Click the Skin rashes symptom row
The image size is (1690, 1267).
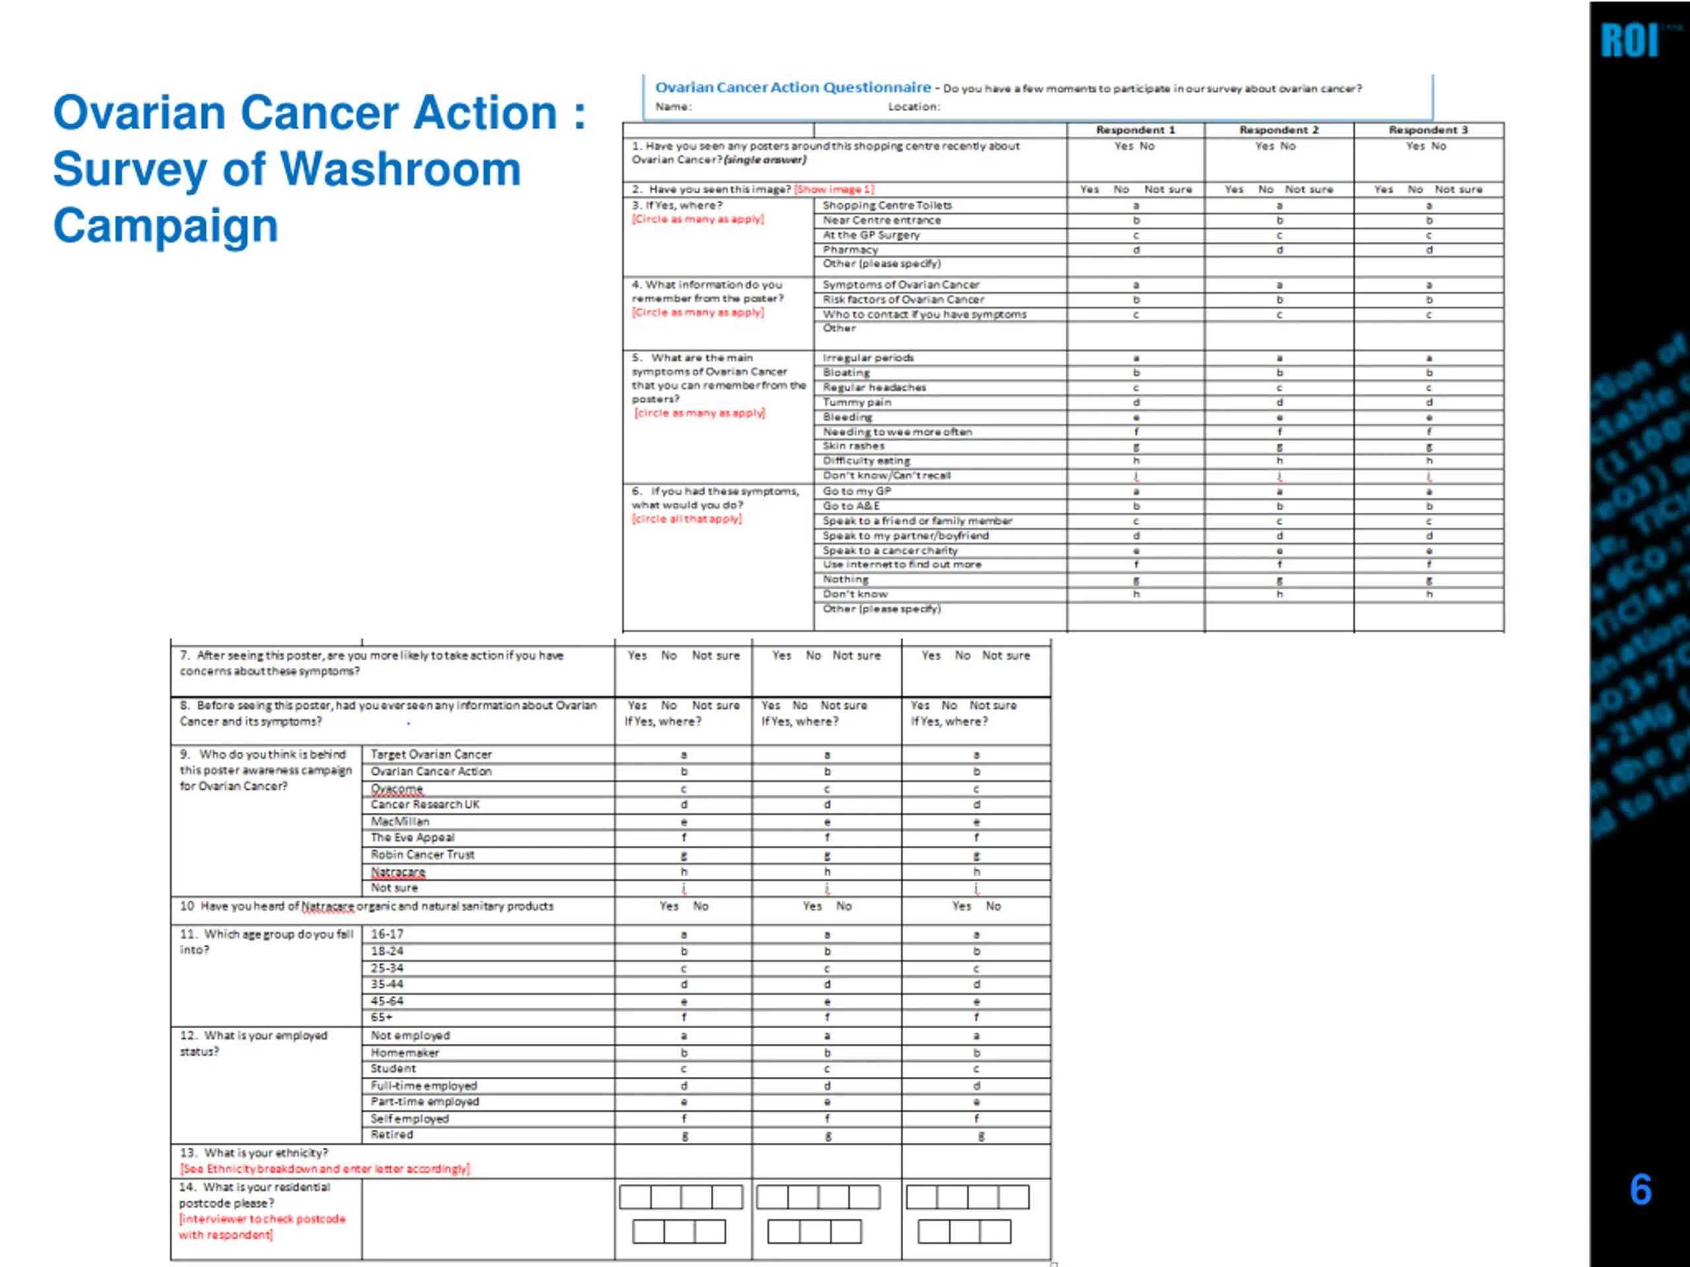(853, 446)
